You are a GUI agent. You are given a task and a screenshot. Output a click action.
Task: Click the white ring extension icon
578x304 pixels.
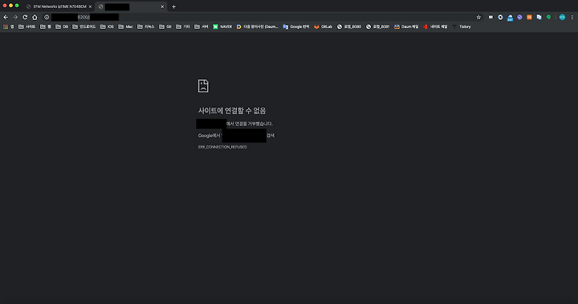tap(500, 17)
